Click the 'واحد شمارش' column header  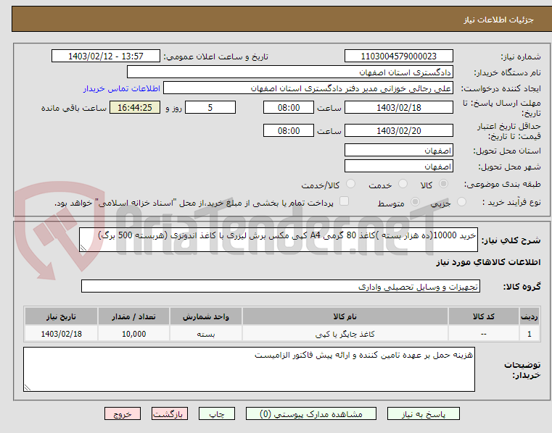click(206, 316)
